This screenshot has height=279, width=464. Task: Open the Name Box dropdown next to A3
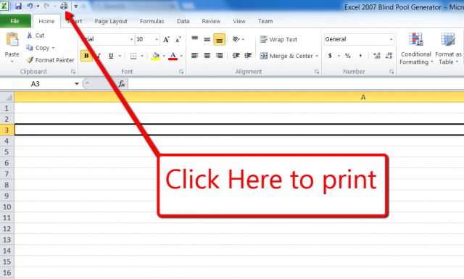pyautogui.click(x=77, y=84)
